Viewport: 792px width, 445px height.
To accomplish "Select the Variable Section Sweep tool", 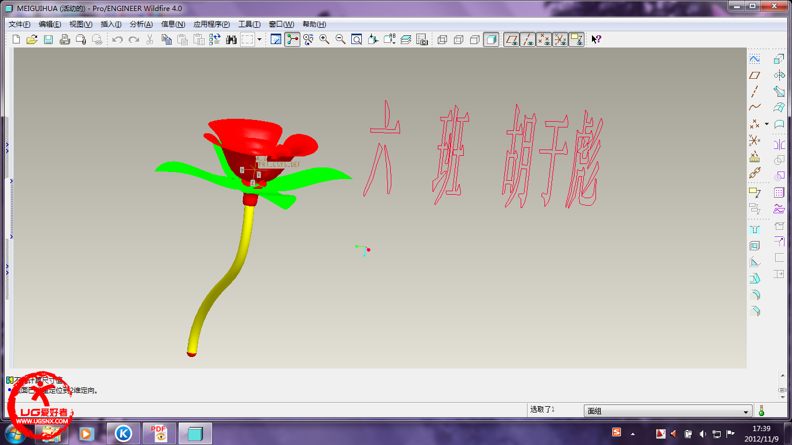I will (x=779, y=92).
